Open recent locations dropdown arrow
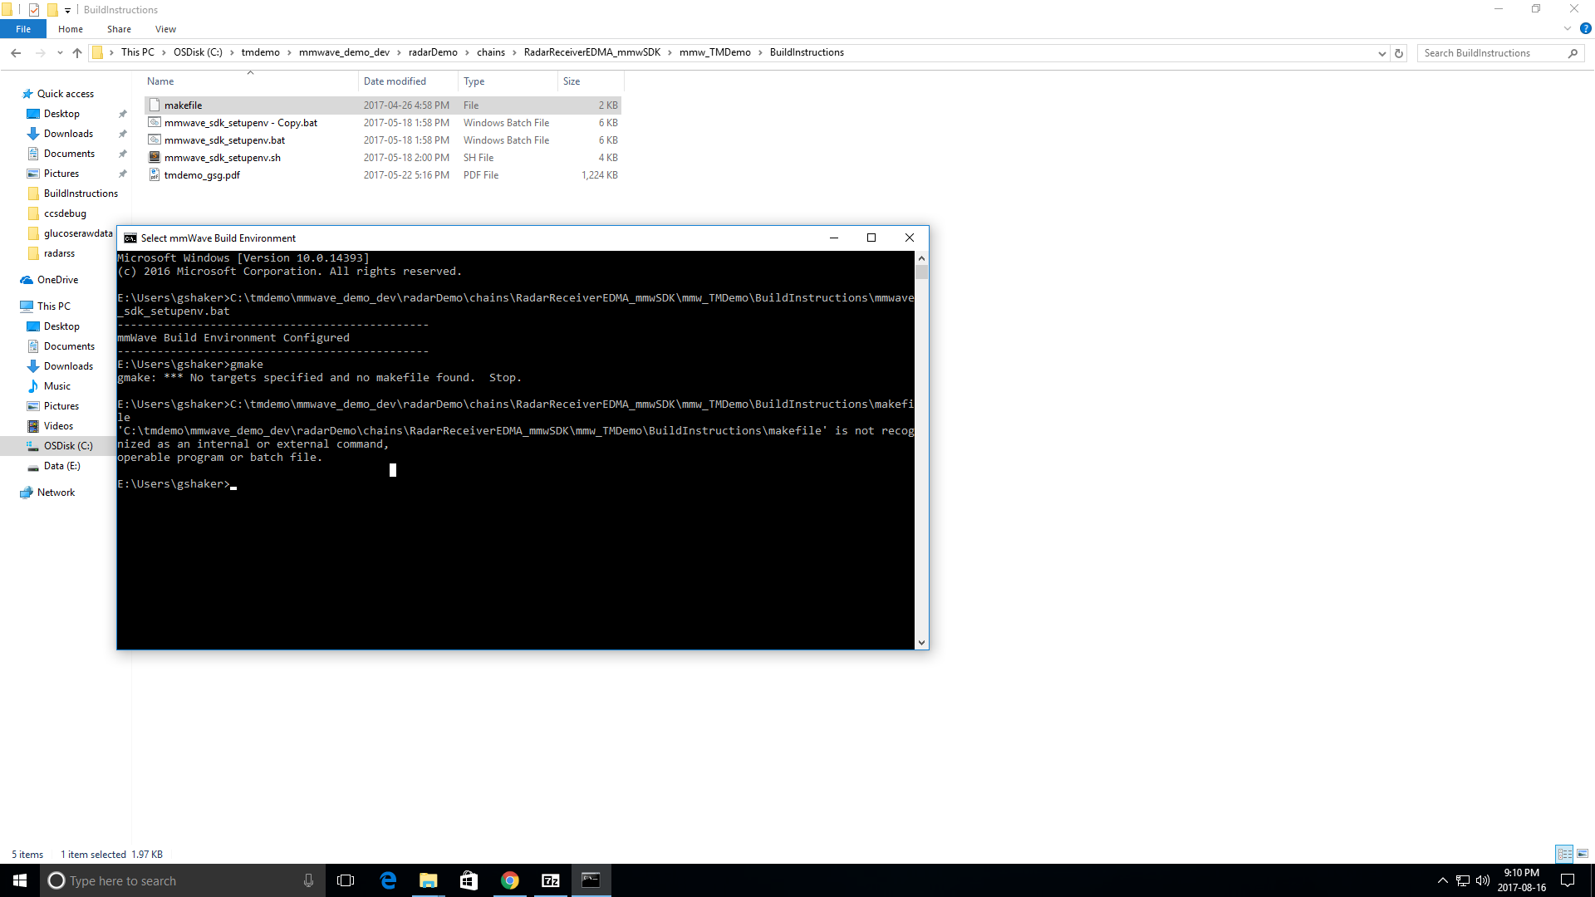The width and height of the screenshot is (1595, 897). tap(60, 53)
